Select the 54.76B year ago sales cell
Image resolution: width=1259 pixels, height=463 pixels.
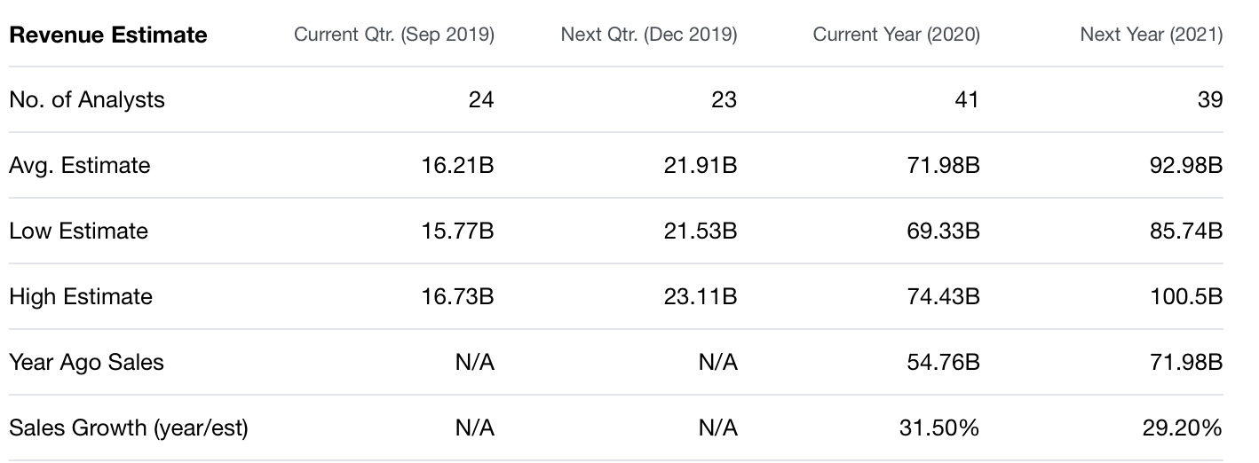943,363
